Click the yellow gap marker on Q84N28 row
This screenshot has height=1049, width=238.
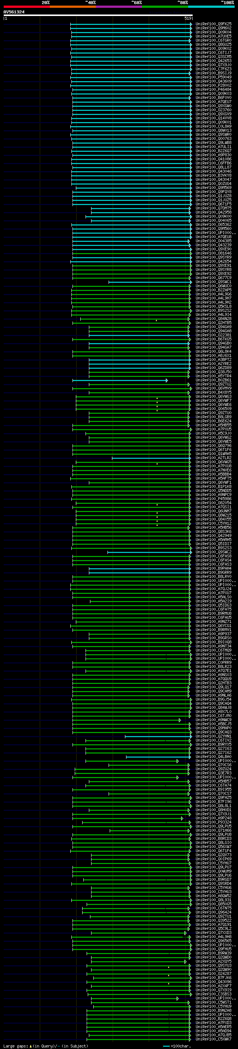point(156,320)
